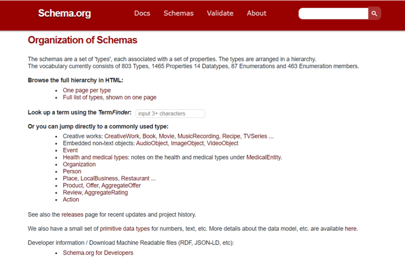This screenshot has width=405, height=266.
Task: Open the Organization type link
Action: 79,164
